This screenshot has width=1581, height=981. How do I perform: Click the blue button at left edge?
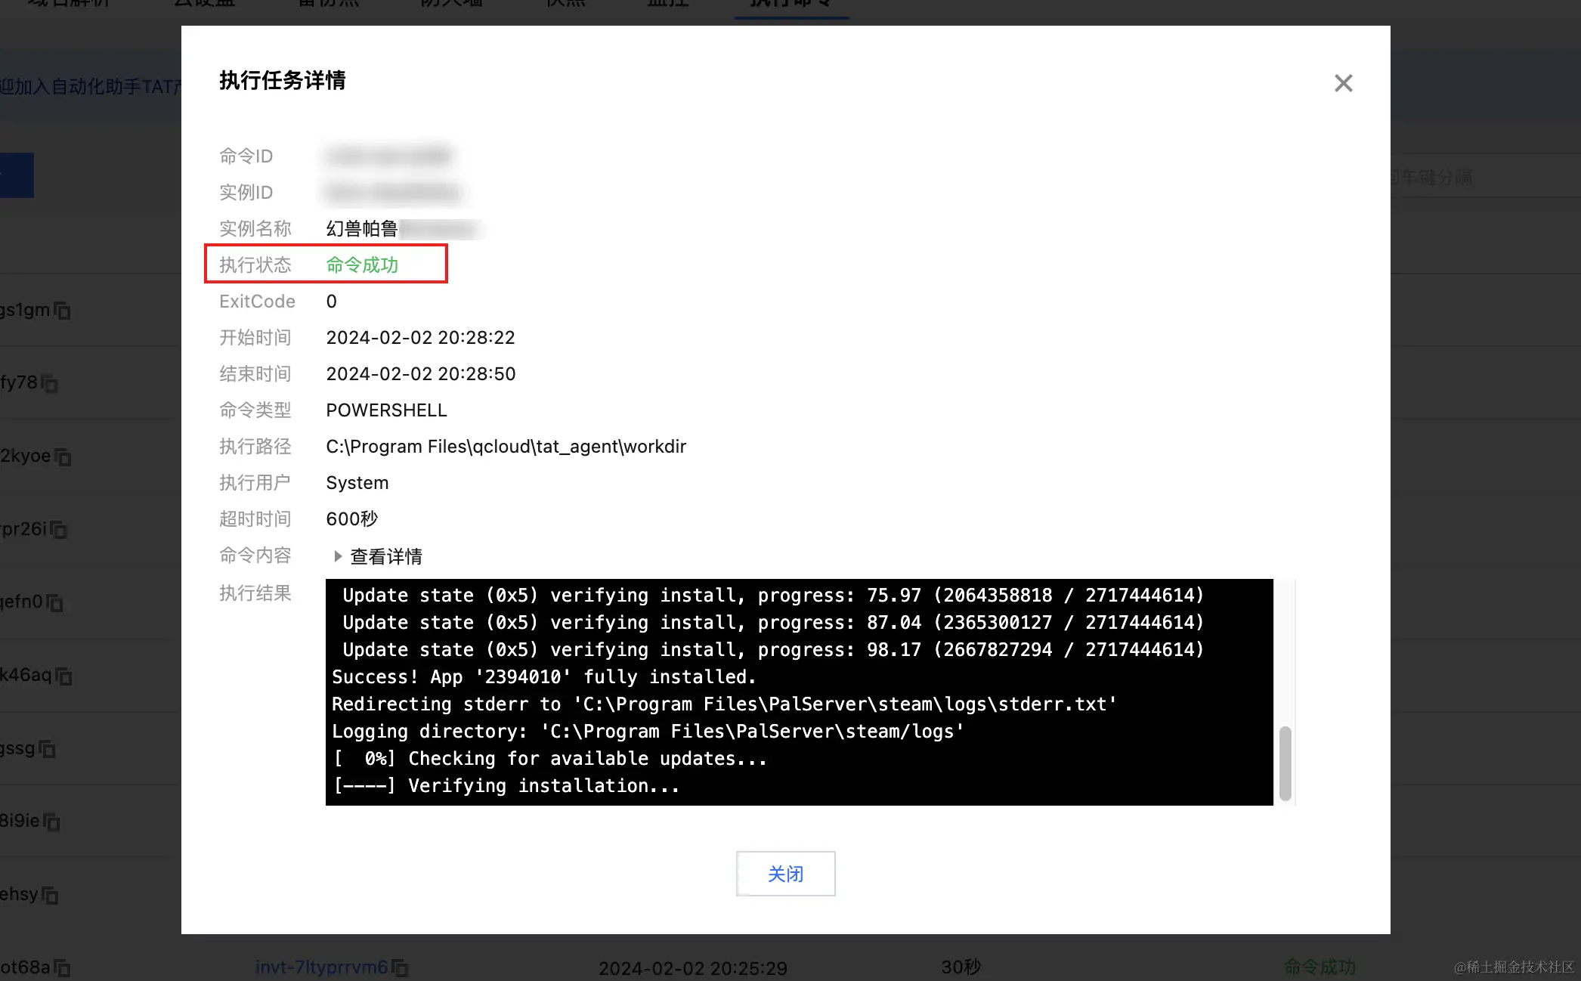coord(17,175)
